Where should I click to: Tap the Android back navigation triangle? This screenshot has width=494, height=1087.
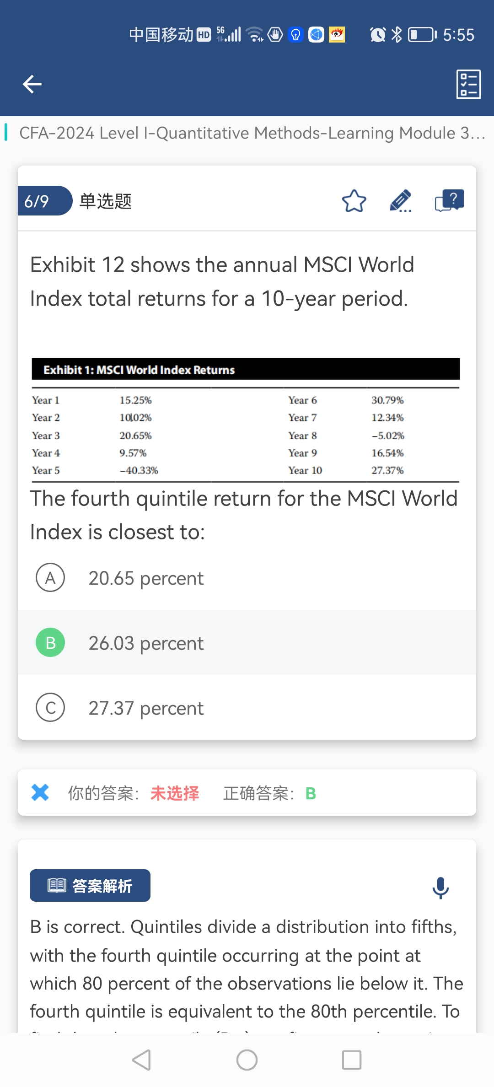(142, 1060)
